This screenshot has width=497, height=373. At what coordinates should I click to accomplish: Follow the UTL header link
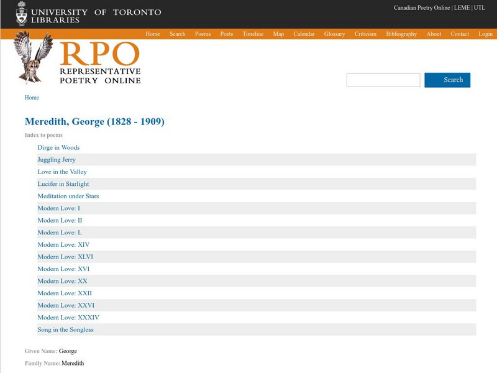[x=480, y=8]
